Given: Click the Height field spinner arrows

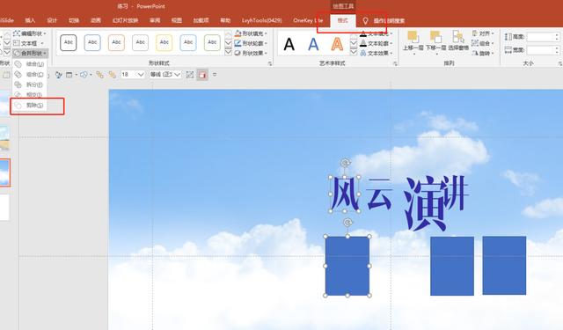Looking at the screenshot, I should pos(557,37).
